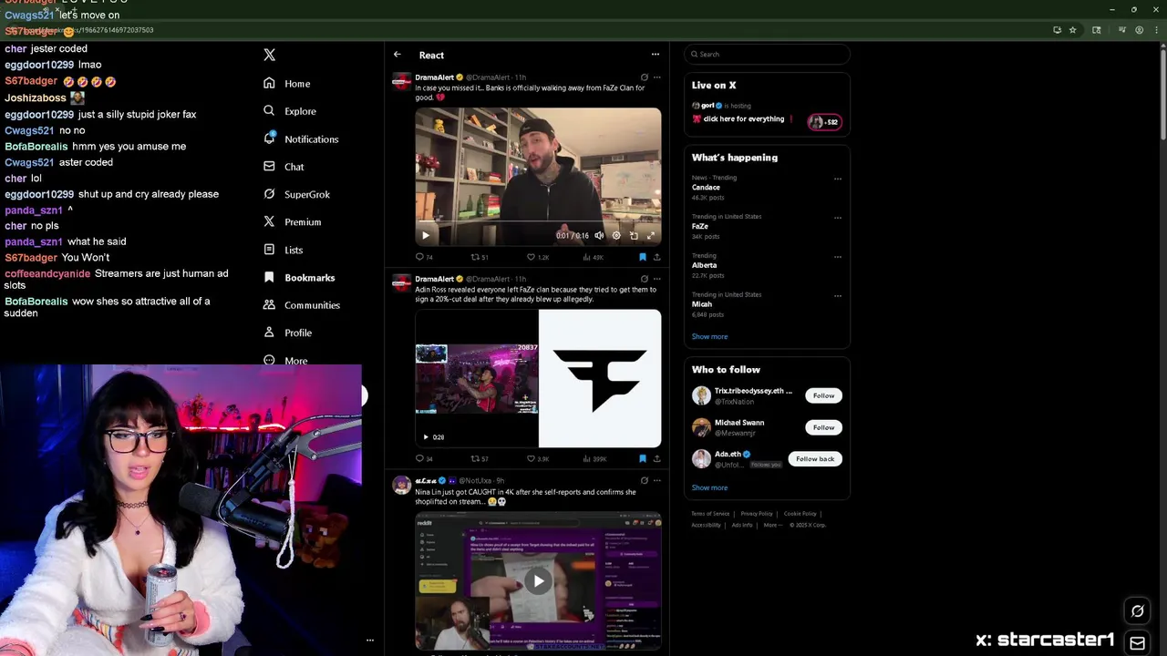Open more options on the Adin Ross post
The width and height of the screenshot is (1167, 656).
click(656, 279)
